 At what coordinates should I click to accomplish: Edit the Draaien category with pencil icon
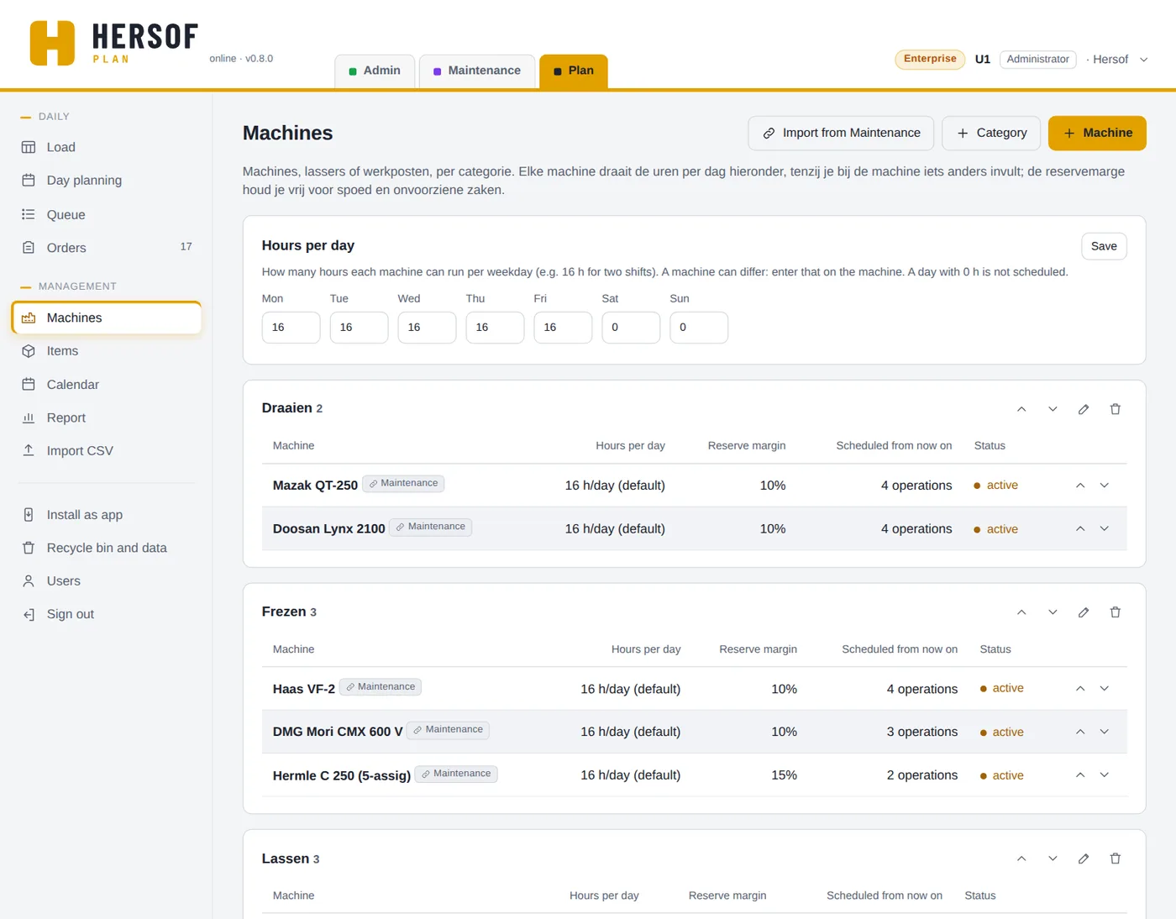click(1084, 409)
